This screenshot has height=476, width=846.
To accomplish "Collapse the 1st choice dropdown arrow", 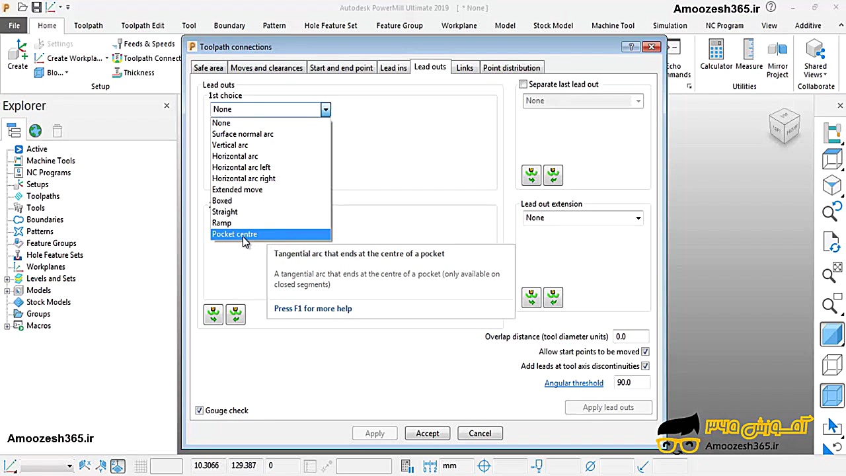I will pos(325,110).
